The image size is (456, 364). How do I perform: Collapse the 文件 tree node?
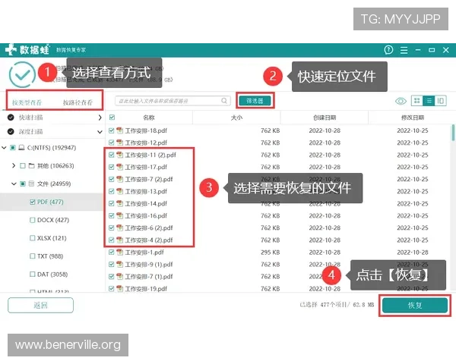pos(14,184)
